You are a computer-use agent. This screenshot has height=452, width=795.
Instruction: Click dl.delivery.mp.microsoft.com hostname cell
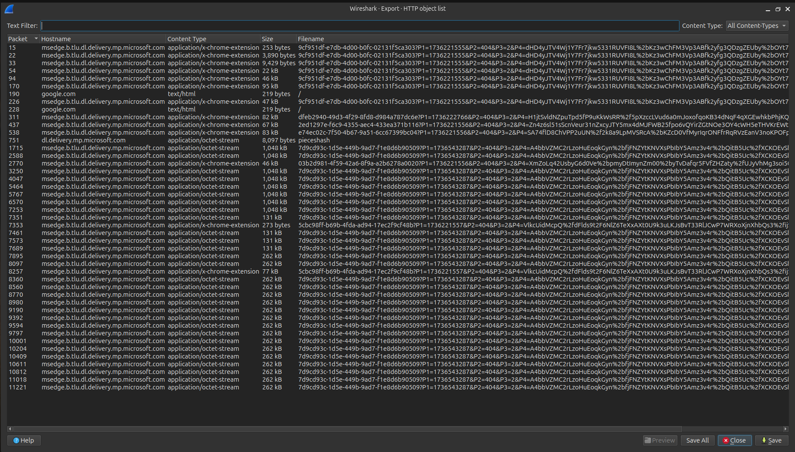pos(84,140)
